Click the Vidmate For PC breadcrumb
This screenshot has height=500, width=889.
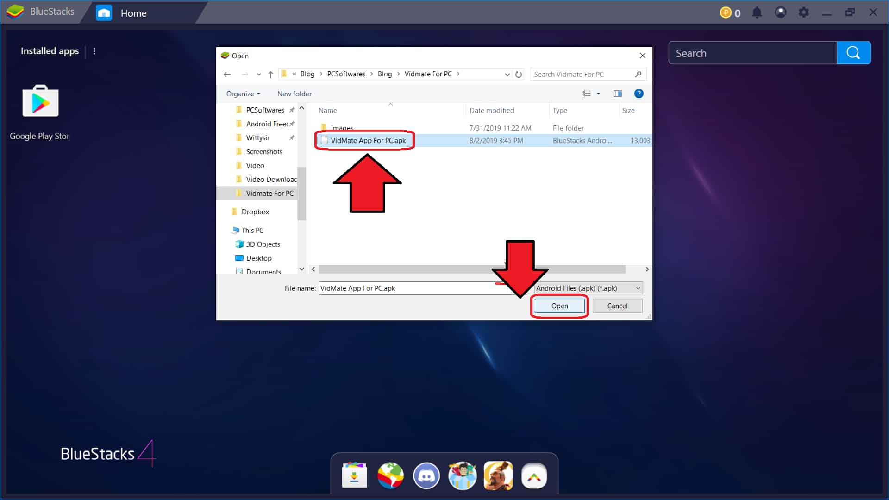coord(428,74)
